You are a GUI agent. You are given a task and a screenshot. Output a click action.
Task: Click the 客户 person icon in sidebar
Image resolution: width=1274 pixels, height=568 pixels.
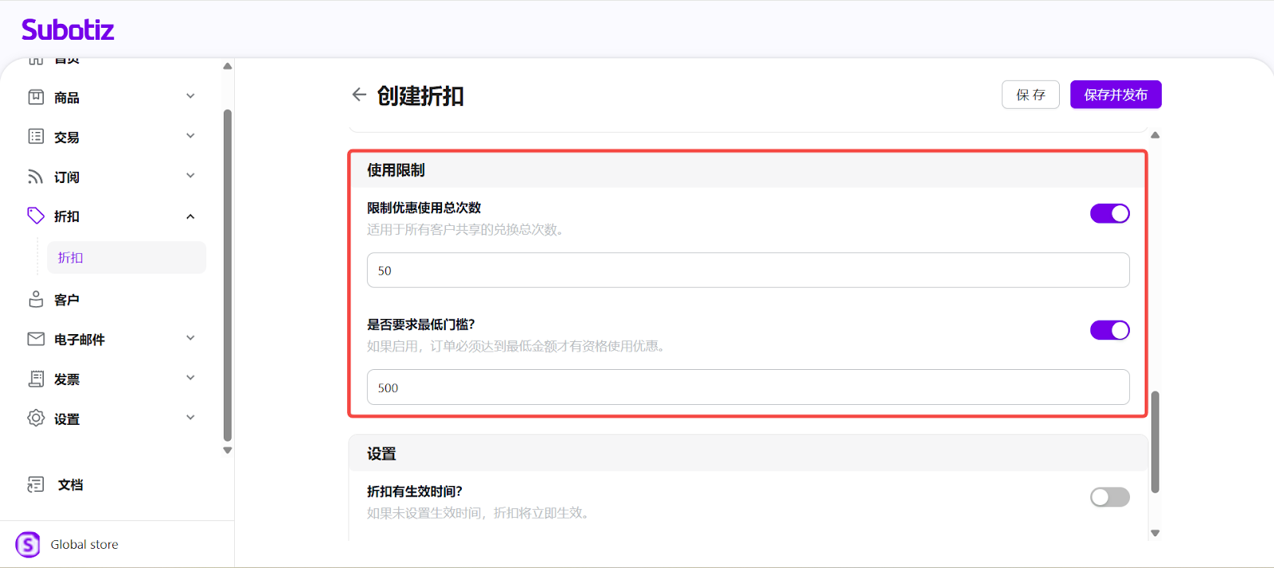tap(36, 299)
